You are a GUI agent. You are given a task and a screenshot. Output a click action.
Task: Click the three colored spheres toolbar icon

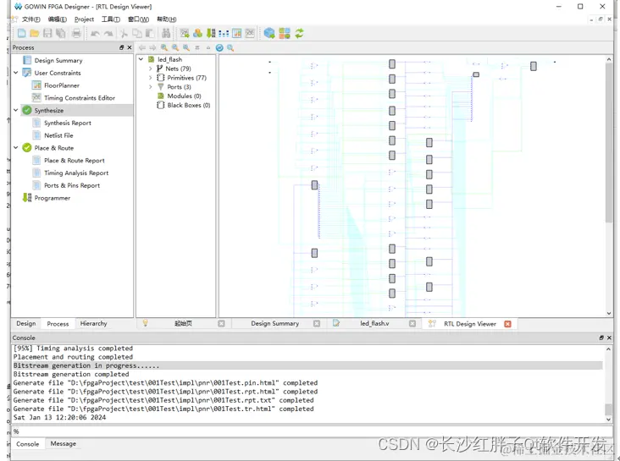(x=197, y=33)
